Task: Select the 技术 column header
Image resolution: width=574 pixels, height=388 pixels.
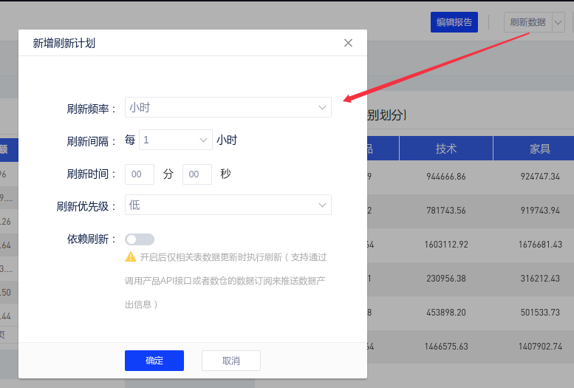Action: (x=446, y=149)
